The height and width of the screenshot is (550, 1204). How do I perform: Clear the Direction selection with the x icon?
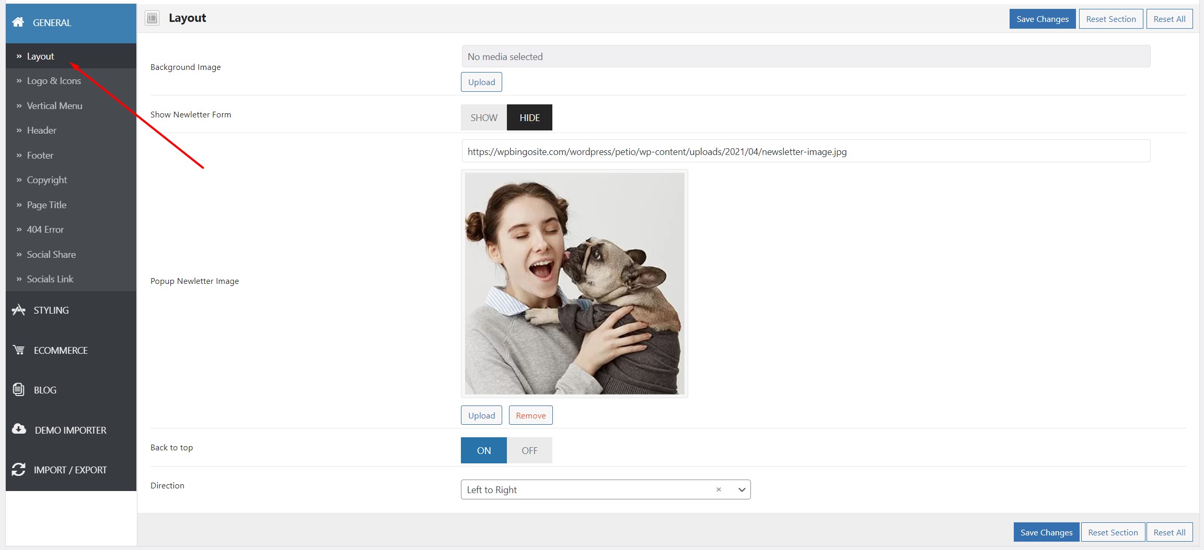(719, 489)
